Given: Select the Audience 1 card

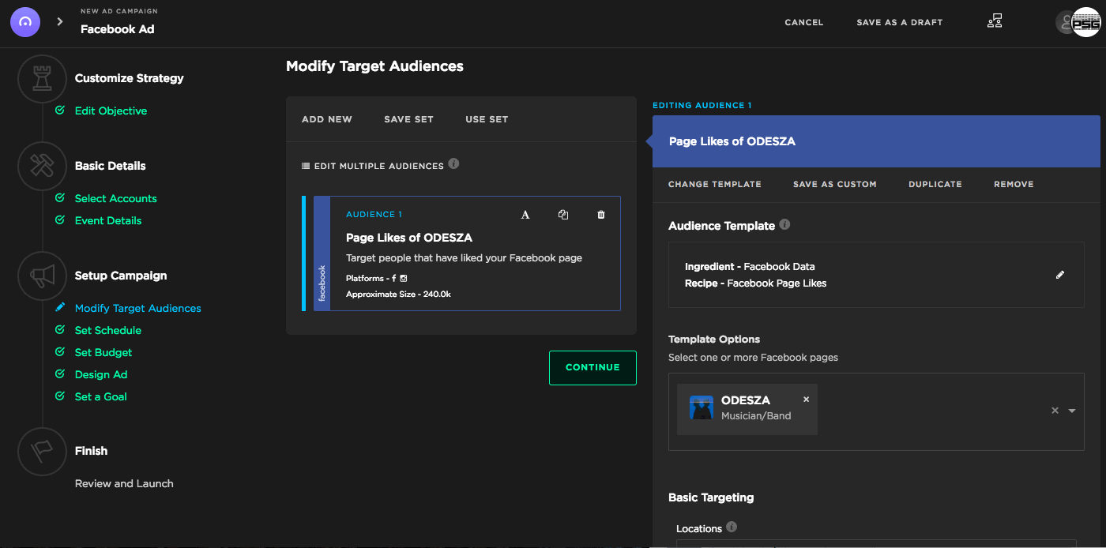Looking at the screenshot, I should 467,253.
